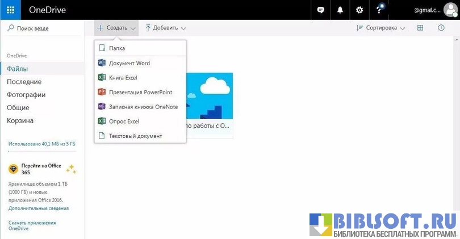The width and height of the screenshot is (460, 239).
Task: Open the info details pane icon
Action: [441, 28]
